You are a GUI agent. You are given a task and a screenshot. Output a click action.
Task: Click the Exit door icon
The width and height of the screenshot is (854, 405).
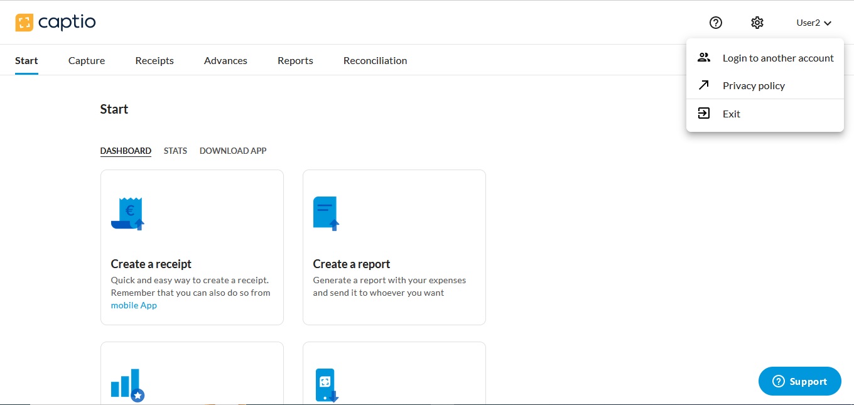[704, 114]
